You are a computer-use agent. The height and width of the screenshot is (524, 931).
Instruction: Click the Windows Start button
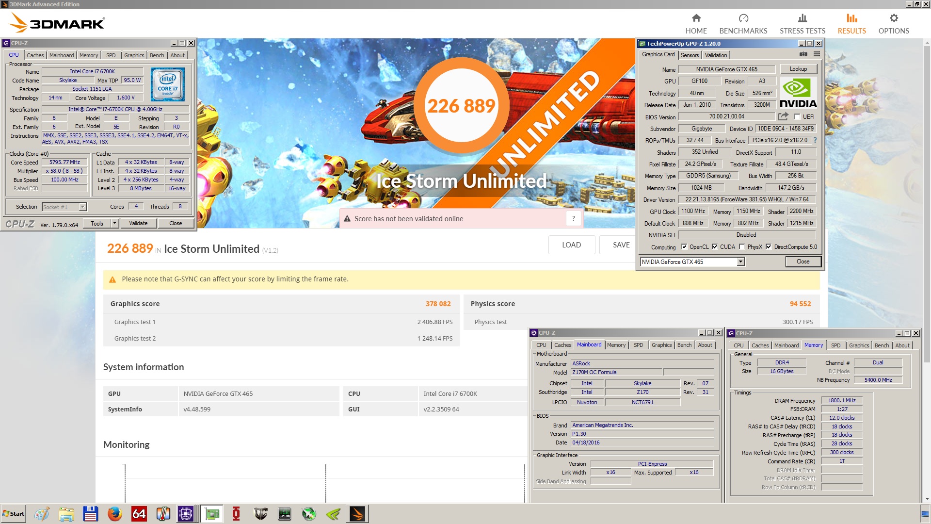coord(14,514)
